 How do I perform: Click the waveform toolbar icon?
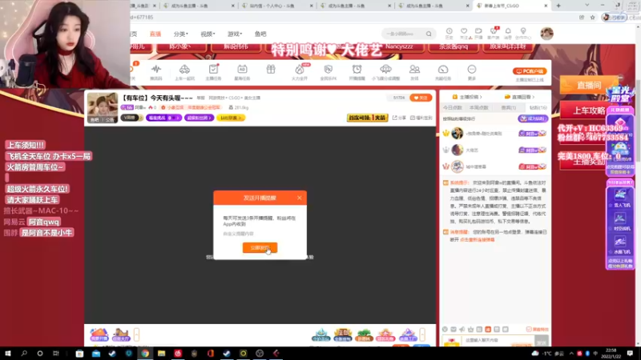[155, 71]
